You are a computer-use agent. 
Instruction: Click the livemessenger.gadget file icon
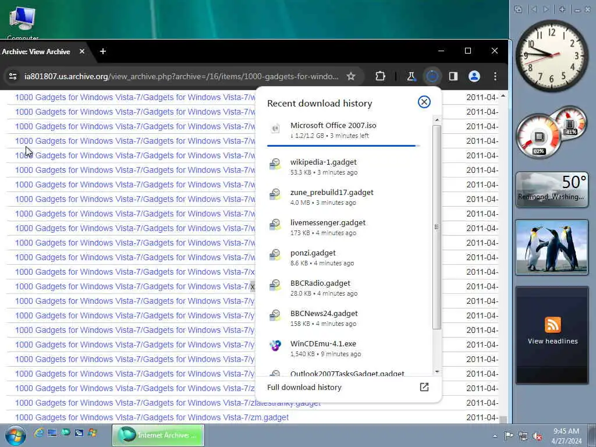(x=275, y=225)
